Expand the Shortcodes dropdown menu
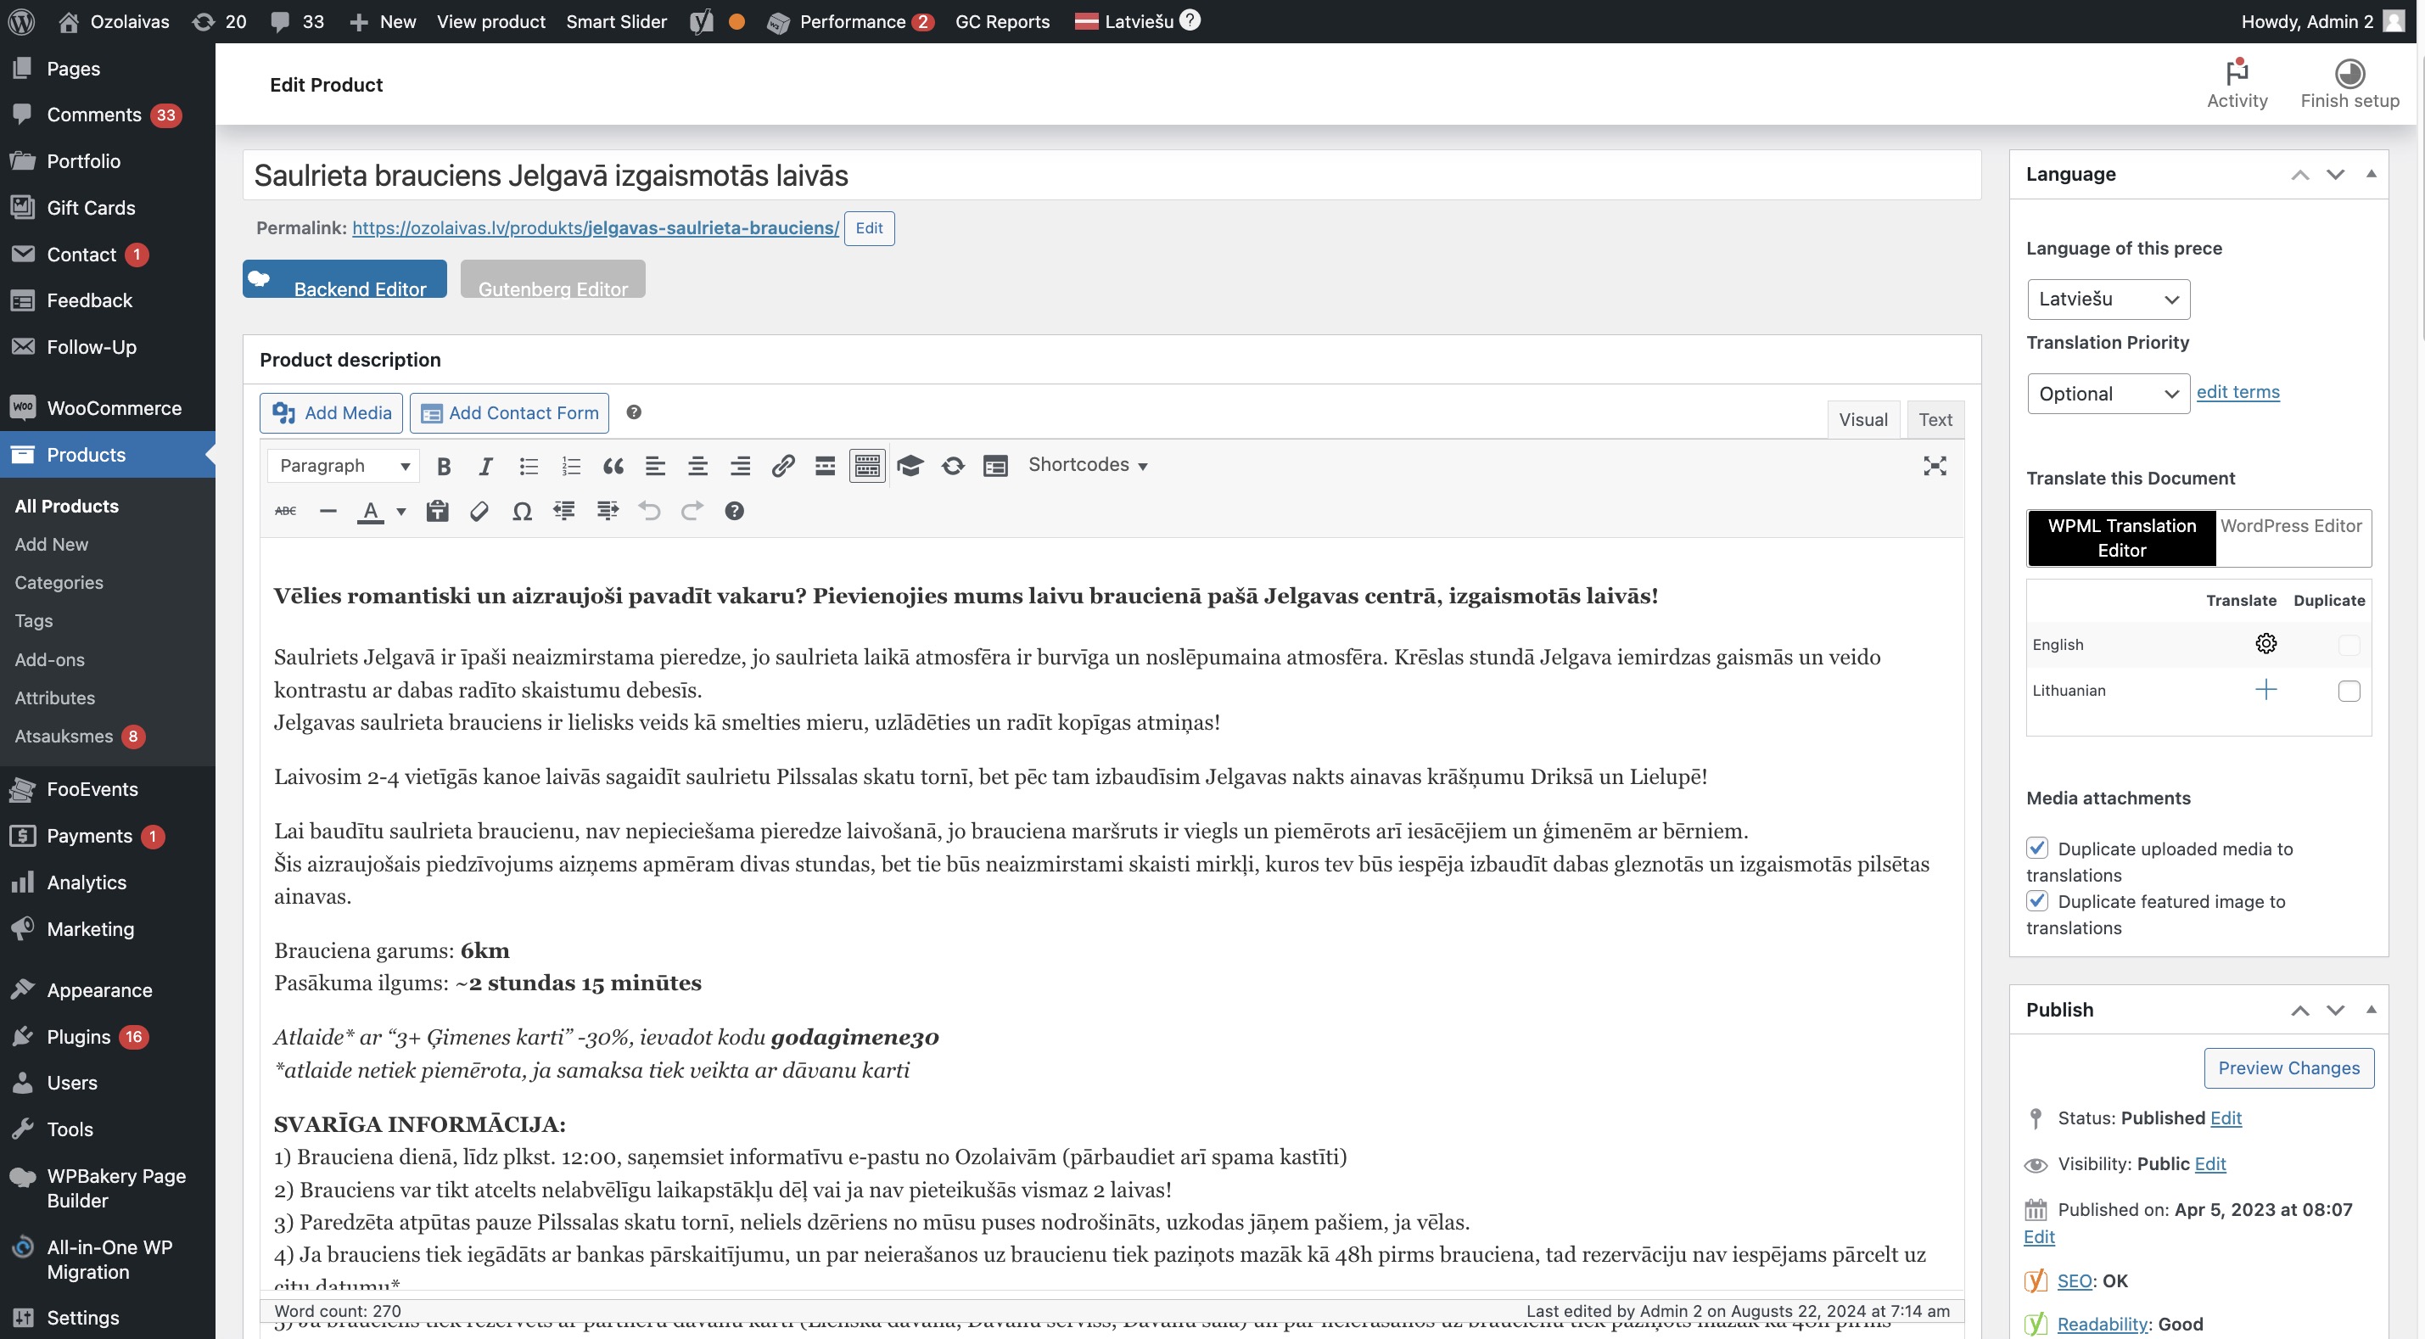The width and height of the screenshot is (2425, 1339). pos(1087,465)
